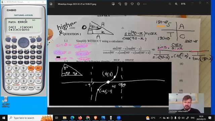Tap the MODE SETUP key on the calculator
The width and height of the screenshot is (215, 121).
tap(33, 40)
